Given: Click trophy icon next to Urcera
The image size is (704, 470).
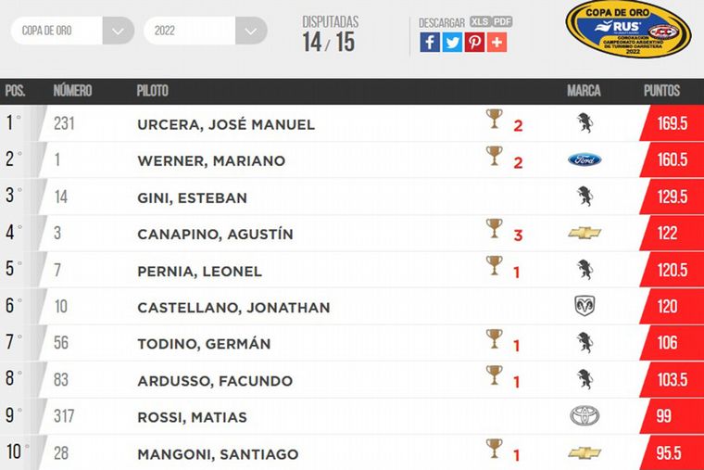Looking at the screenshot, I should (x=495, y=120).
